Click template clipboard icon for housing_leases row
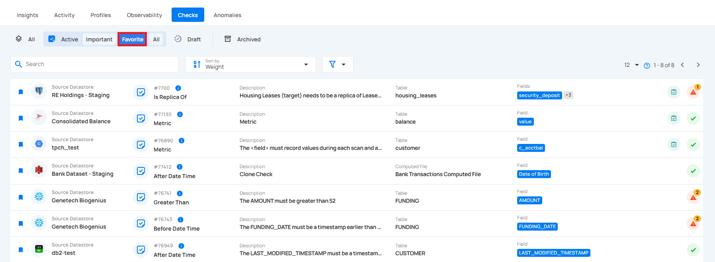Viewport: 715px width, 262px height. 674,92
